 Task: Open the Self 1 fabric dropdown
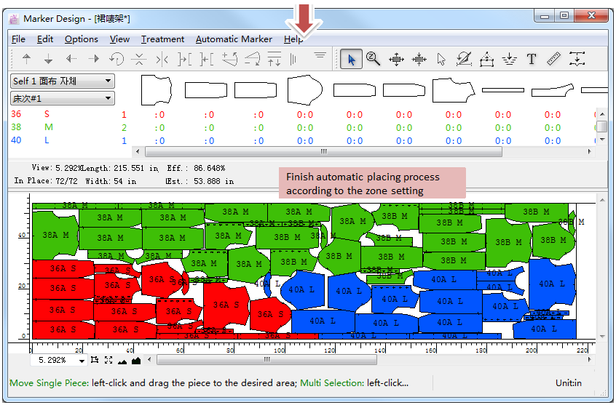click(62, 81)
